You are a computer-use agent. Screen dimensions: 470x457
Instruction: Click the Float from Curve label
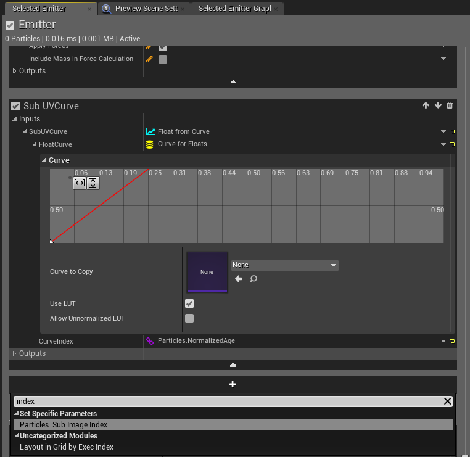pos(183,131)
